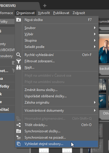109x153 pixels.
Task: Click the binoculars icon for Najít
Action: pos(19,67)
